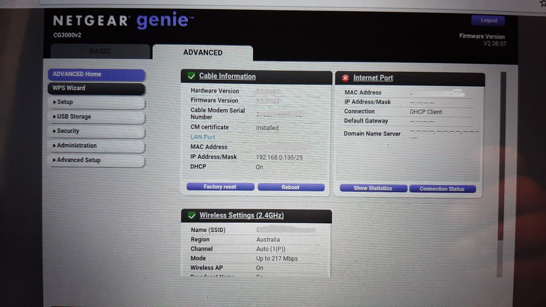
Task: Expand the Setup menu arrow
Action: click(x=54, y=102)
